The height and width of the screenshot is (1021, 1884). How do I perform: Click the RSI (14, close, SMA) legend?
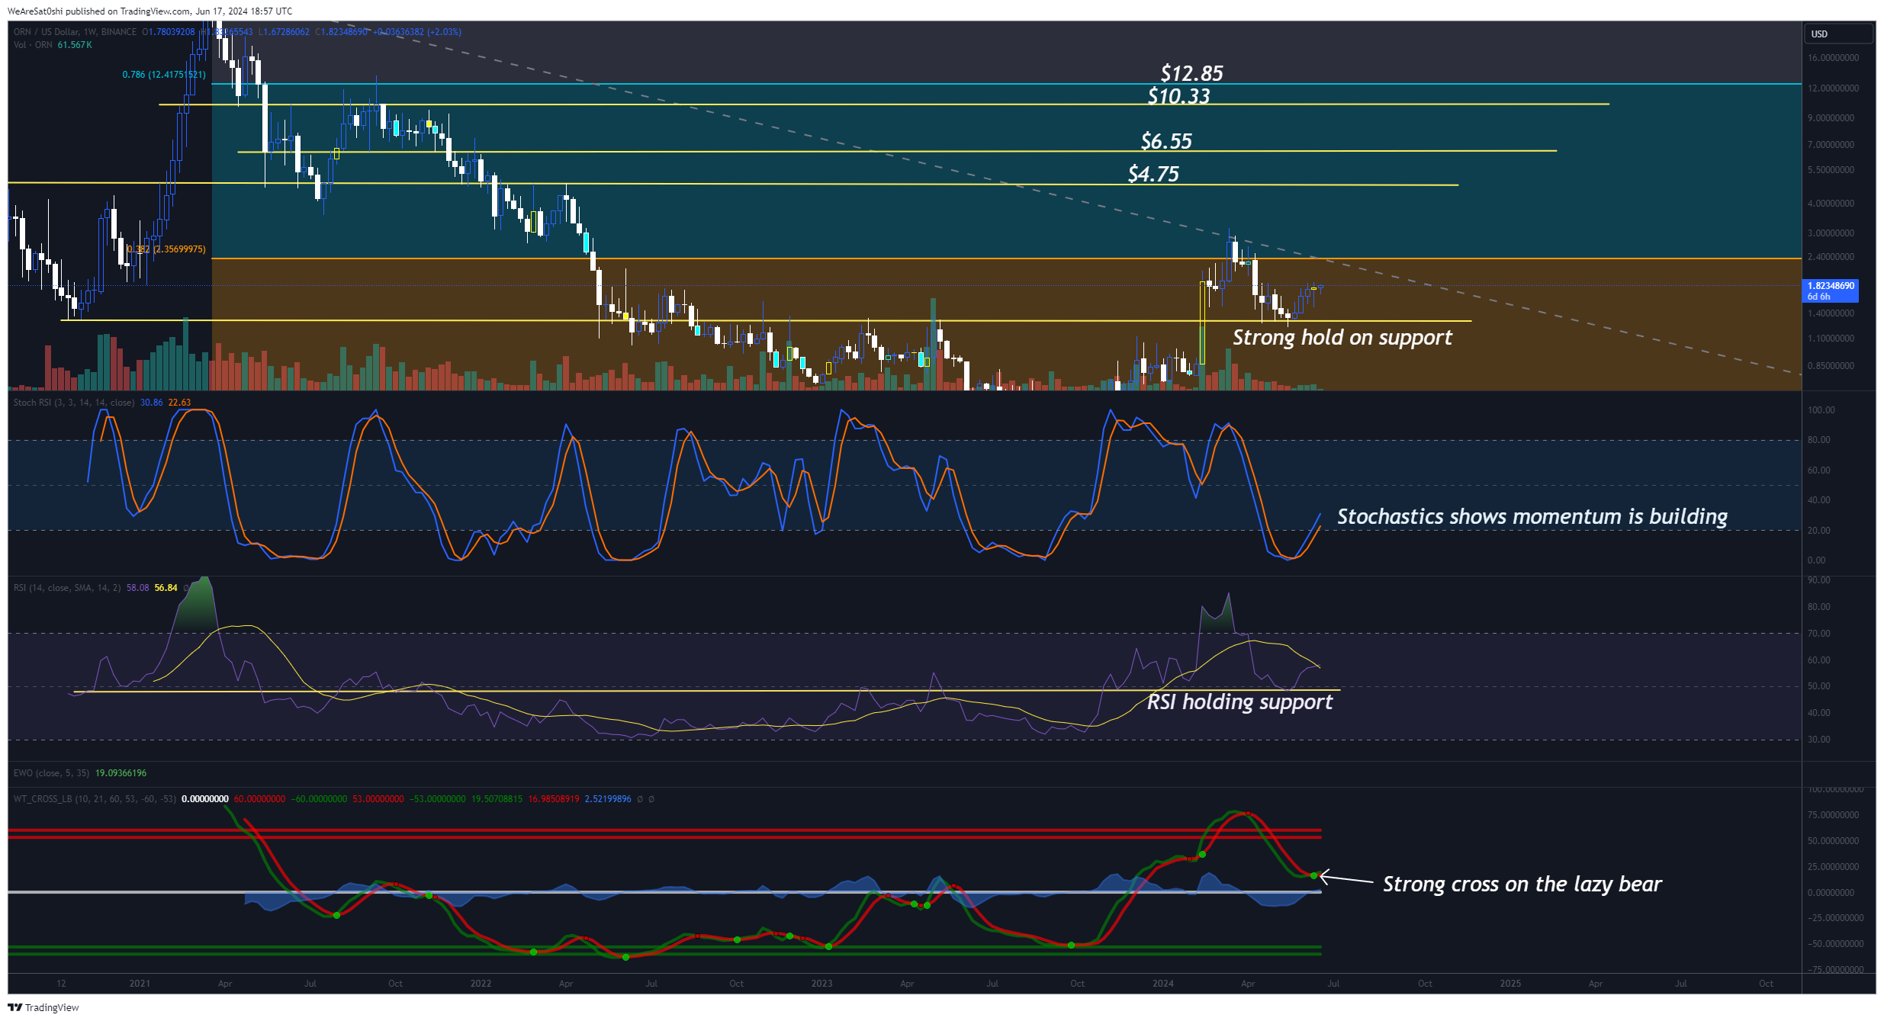coord(67,588)
